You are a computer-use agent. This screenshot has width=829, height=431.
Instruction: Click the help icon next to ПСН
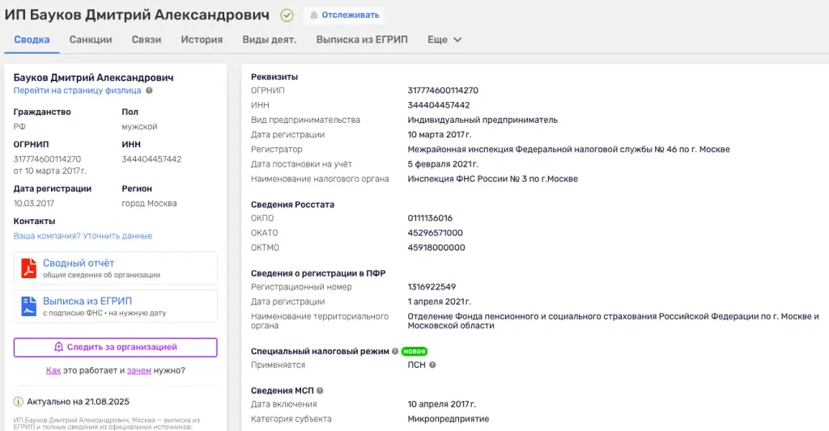click(x=432, y=365)
